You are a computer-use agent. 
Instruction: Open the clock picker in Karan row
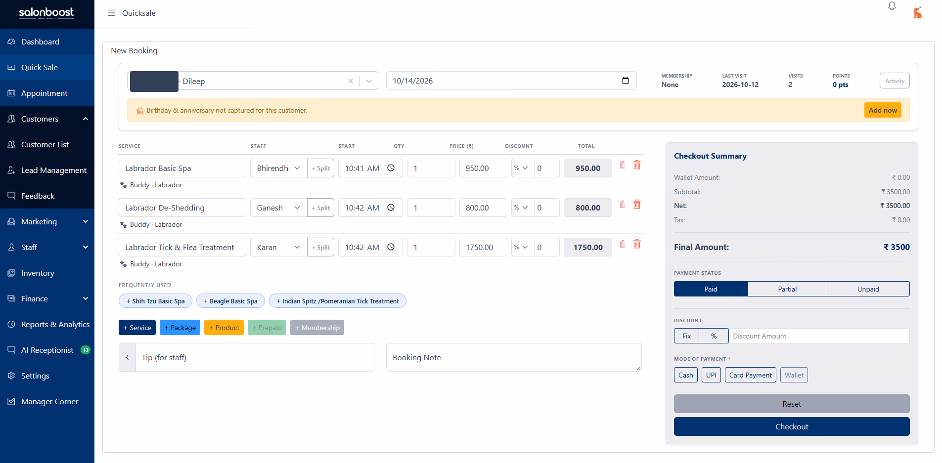(x=391, y=247)
